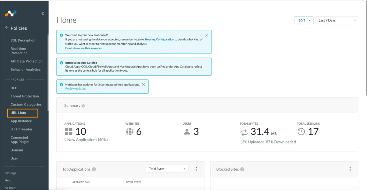Go back using the Policies arrow
The width and height of the screenshot is (367, 190).
point(7,28)
